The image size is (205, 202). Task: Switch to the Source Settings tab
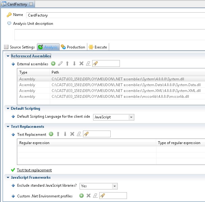coord(19,47)
